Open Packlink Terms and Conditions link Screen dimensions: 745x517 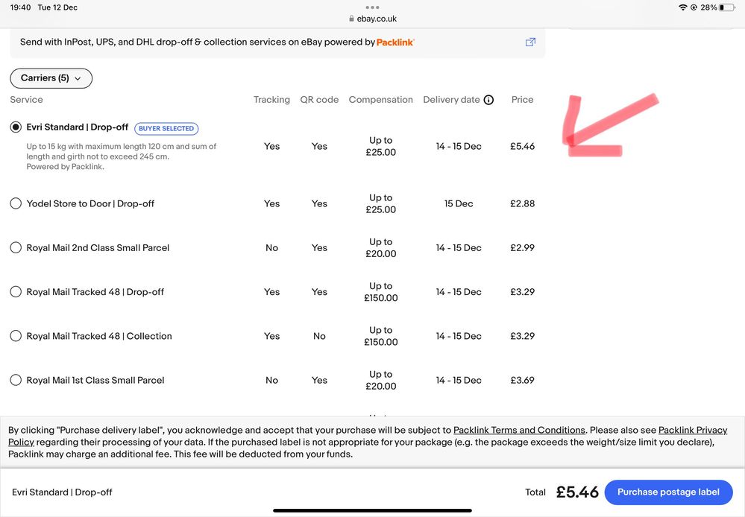519,431
